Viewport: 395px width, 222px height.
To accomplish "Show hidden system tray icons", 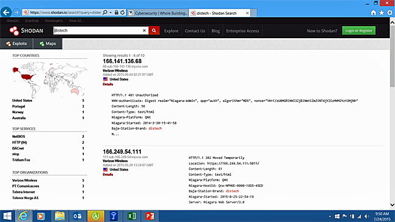I will click(x=330, y=217).
